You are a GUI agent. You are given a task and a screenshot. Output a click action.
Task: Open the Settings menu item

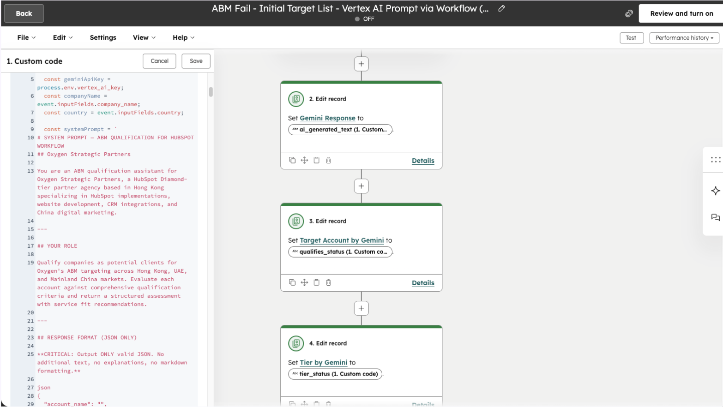[102, 37]
